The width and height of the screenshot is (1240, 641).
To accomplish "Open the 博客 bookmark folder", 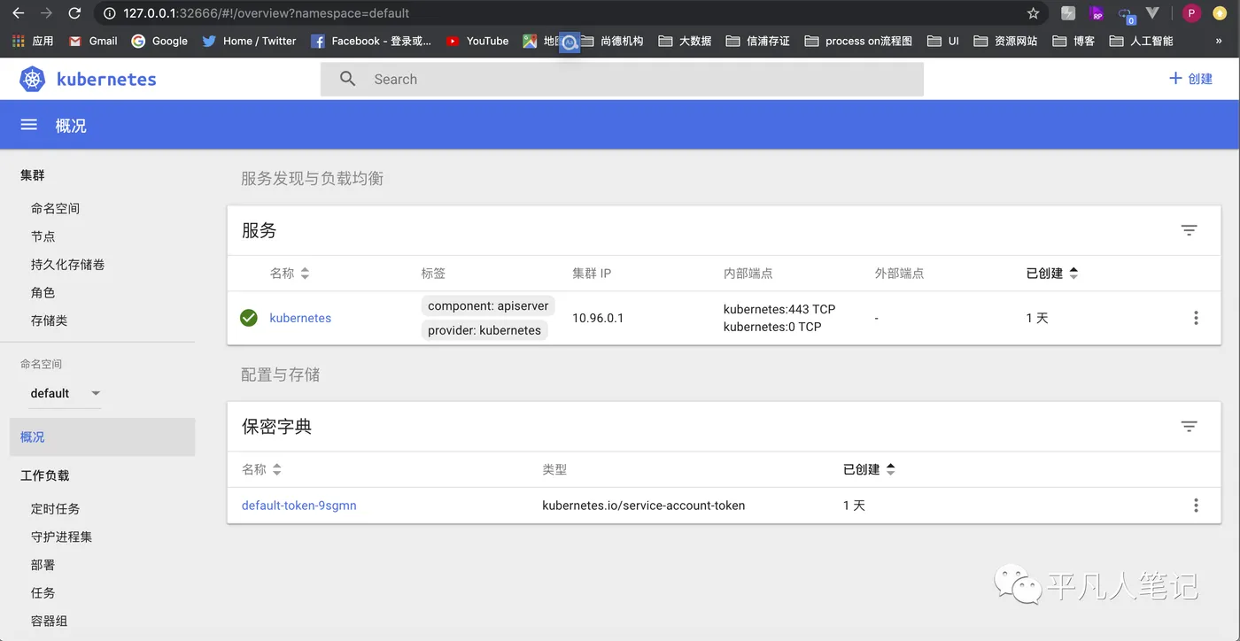I will 1073,41.
